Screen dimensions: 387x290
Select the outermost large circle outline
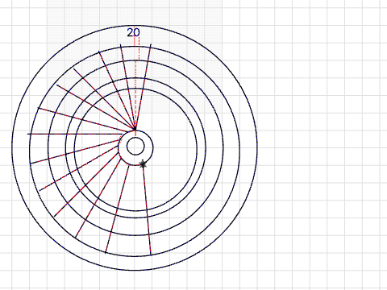[135, 147]
